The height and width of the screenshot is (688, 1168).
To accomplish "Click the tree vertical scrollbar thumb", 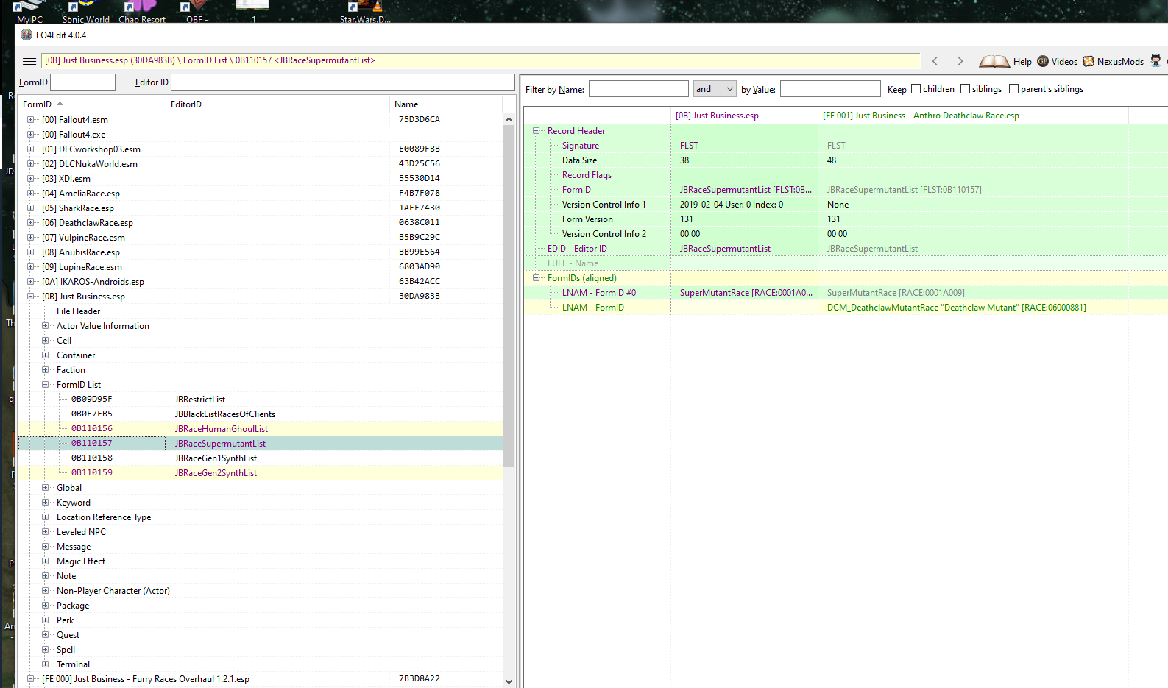I will tap(509, 296).
